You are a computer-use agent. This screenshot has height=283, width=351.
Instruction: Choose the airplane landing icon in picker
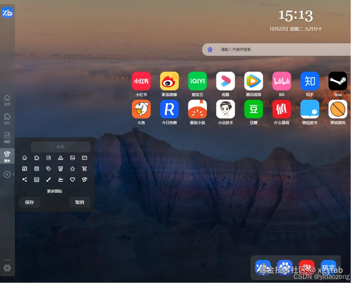(x=61, y=179)
